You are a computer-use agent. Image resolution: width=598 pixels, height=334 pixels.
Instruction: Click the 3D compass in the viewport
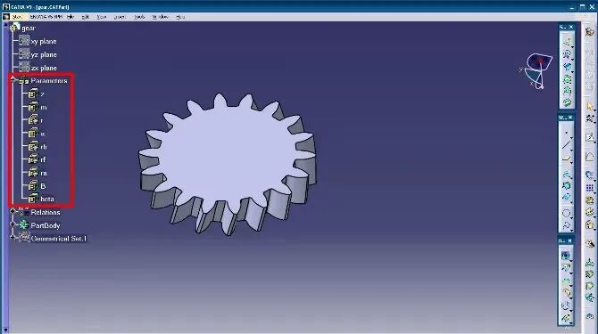click(x=537, y=71)
